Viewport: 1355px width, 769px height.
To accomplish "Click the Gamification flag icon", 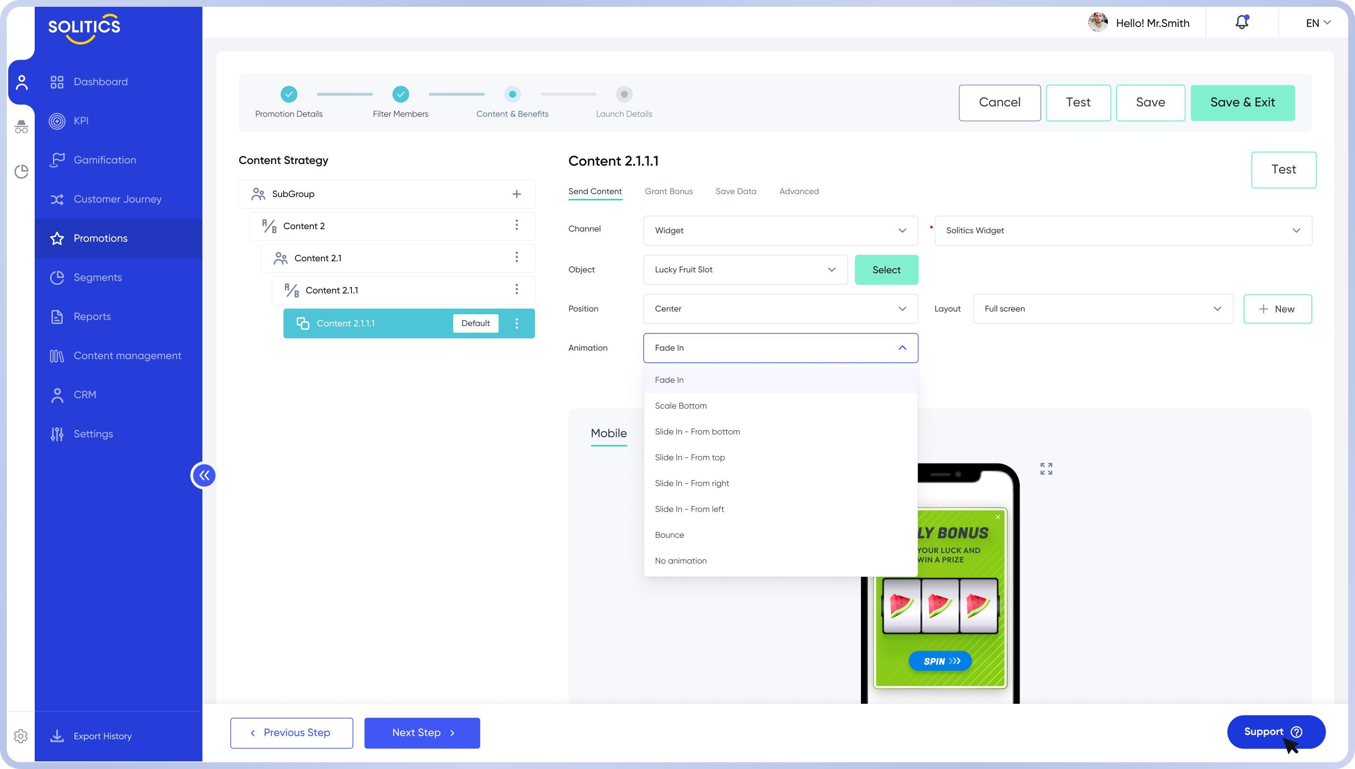I will [x=57, y=160].
